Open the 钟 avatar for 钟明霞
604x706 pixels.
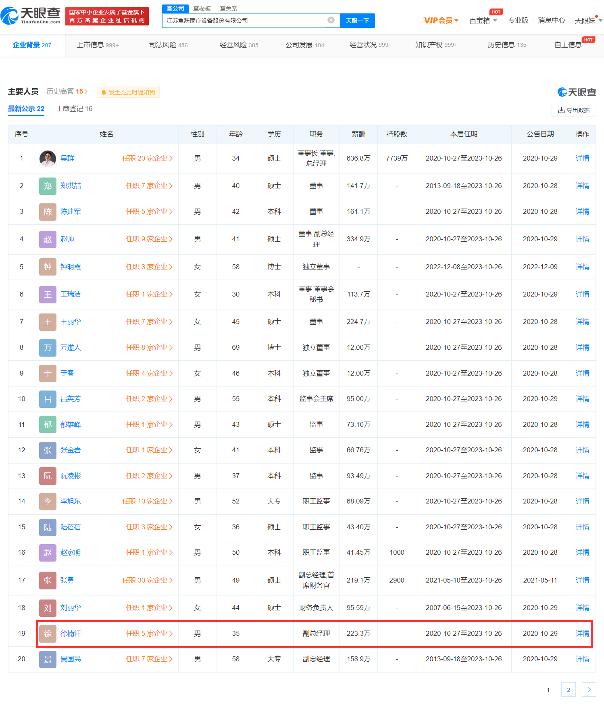48,267
